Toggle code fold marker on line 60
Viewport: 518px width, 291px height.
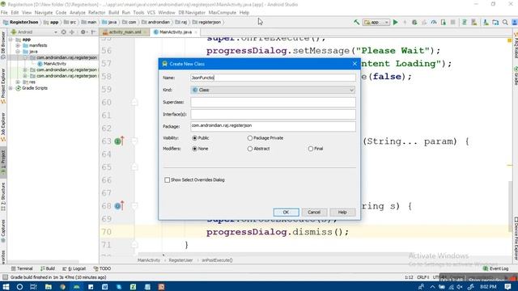coord(134,103)
